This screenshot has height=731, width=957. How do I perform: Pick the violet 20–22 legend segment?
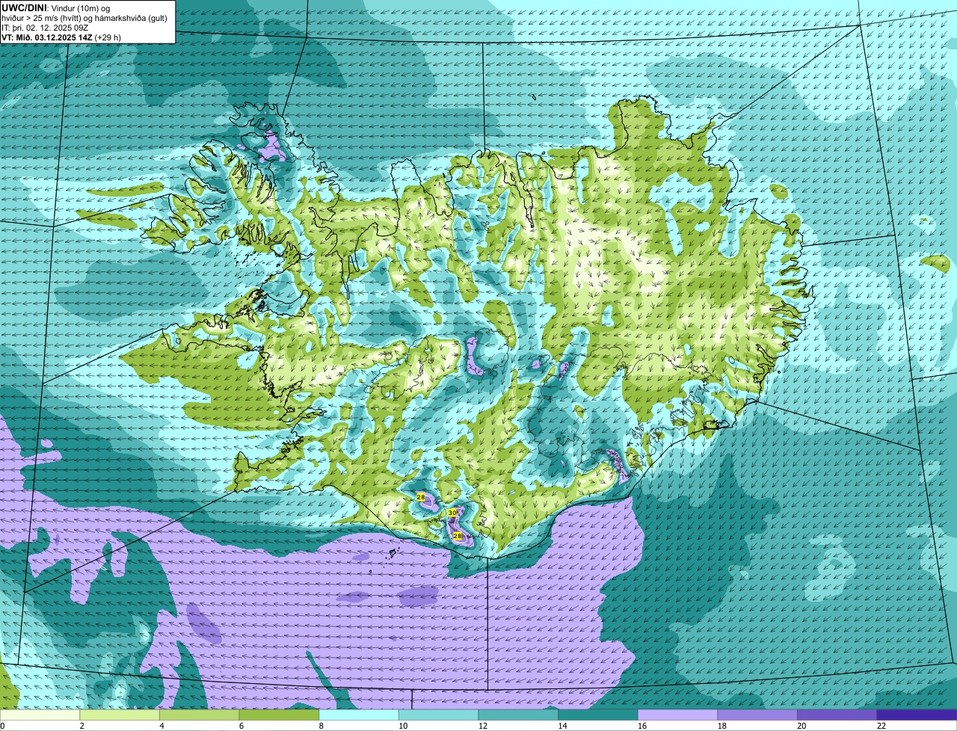(837, 715)
